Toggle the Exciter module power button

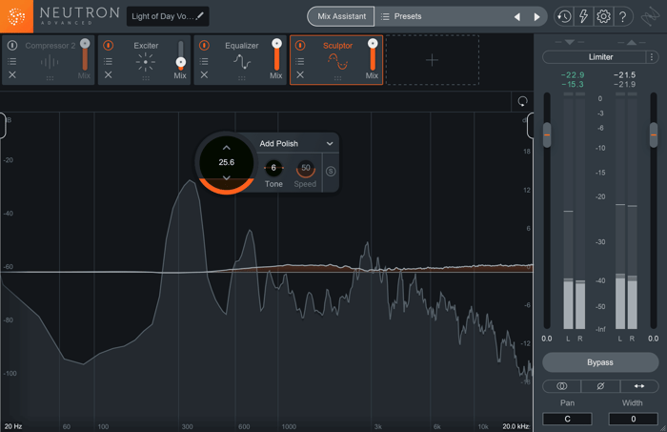click(109, 45)
